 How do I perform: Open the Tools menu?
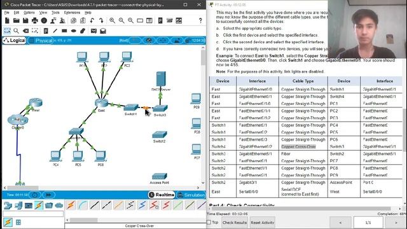tap(55, 13)
